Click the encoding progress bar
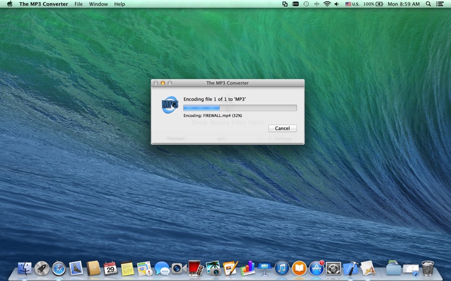The width and height of the screenshot is (451, 281). coord(240,108)
